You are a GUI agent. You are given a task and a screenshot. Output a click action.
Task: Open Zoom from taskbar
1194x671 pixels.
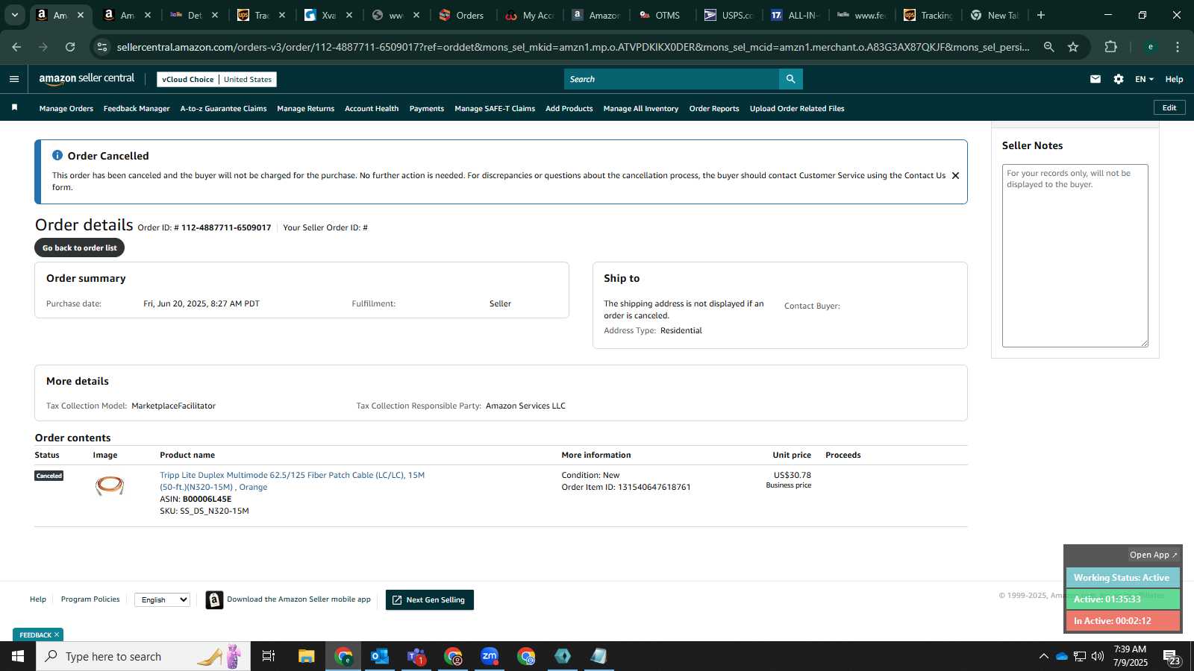click(490, 656)
